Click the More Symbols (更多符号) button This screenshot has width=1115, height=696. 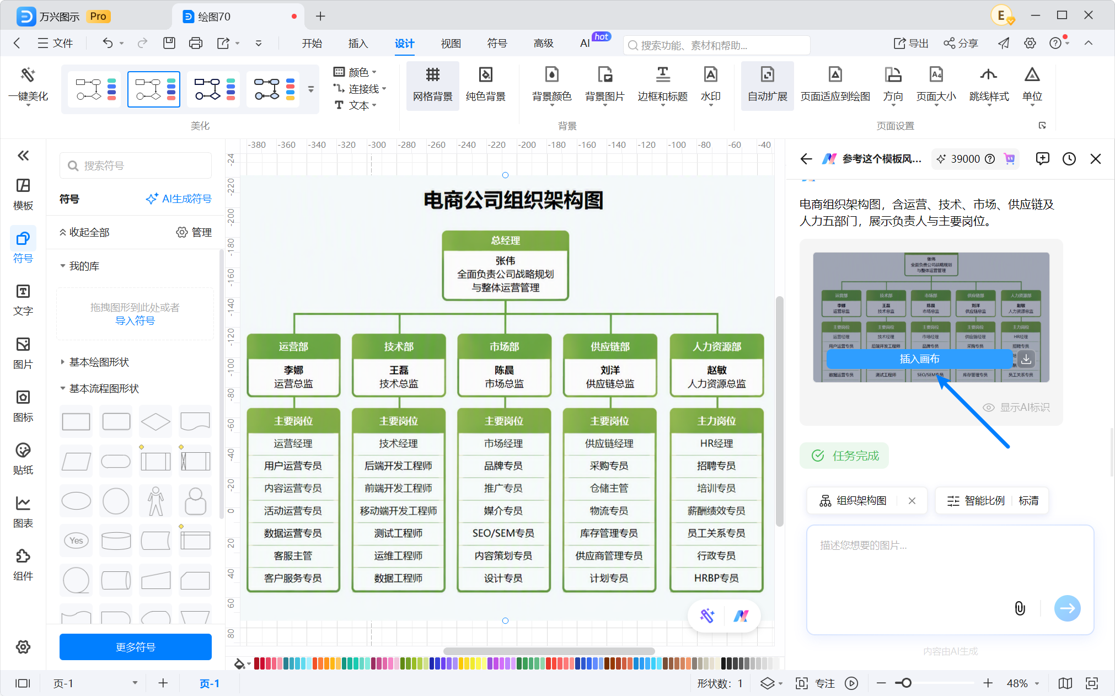point(136,647)
